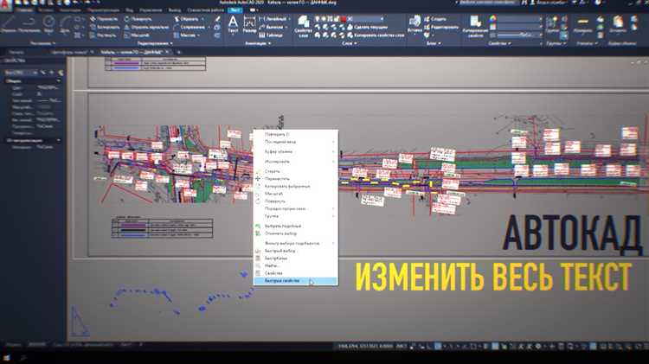
Task: Add a new drawing tab with plus
Action: click(178, 52)
